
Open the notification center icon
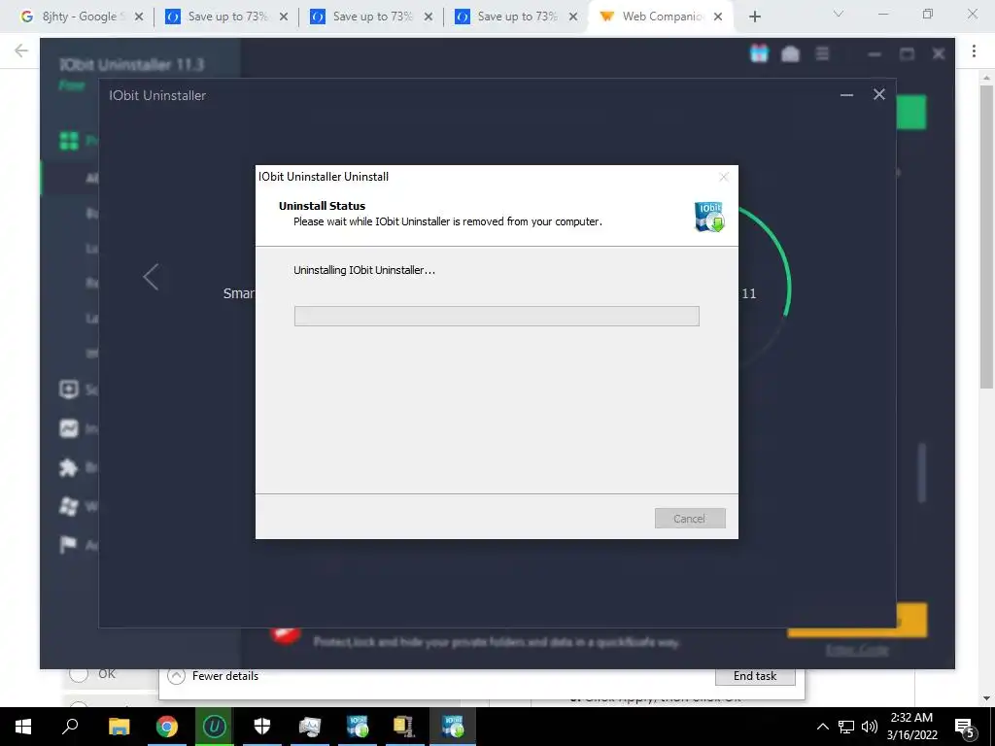tap(964, 728)
